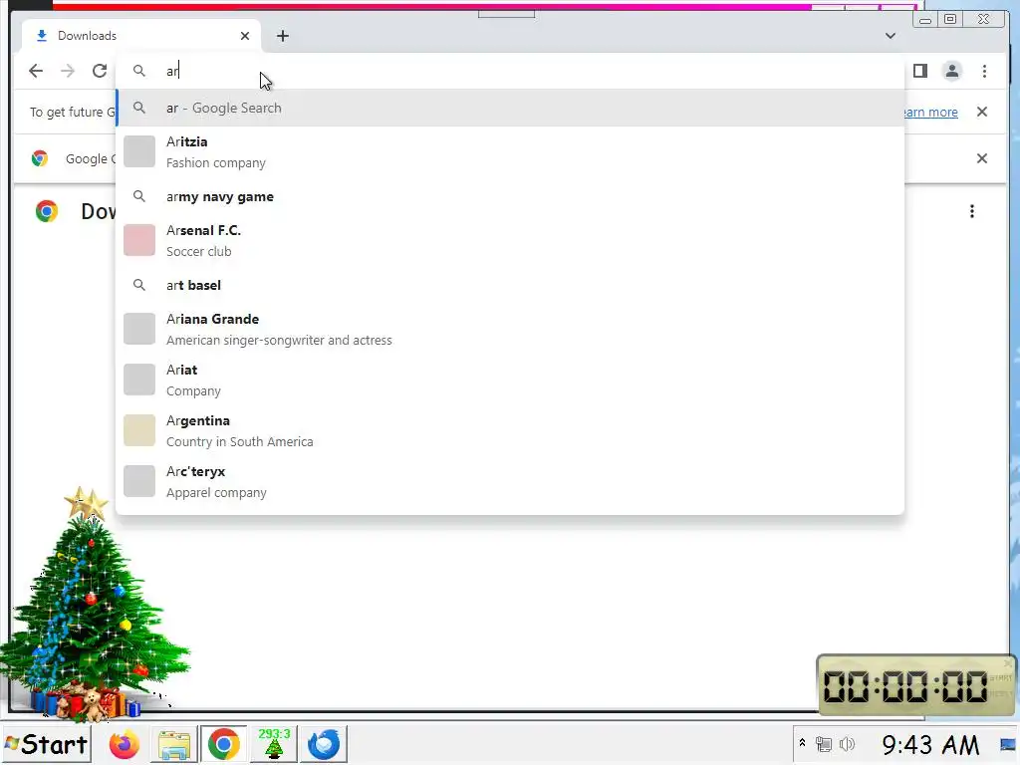This screenshot has width=1020, height=765.
Task: Open the profile avatar menu
Action: click(951, 71)
